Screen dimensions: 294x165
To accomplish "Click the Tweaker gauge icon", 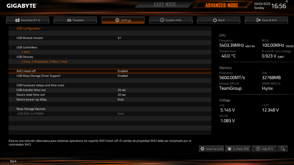I will (x=69, y=20).
